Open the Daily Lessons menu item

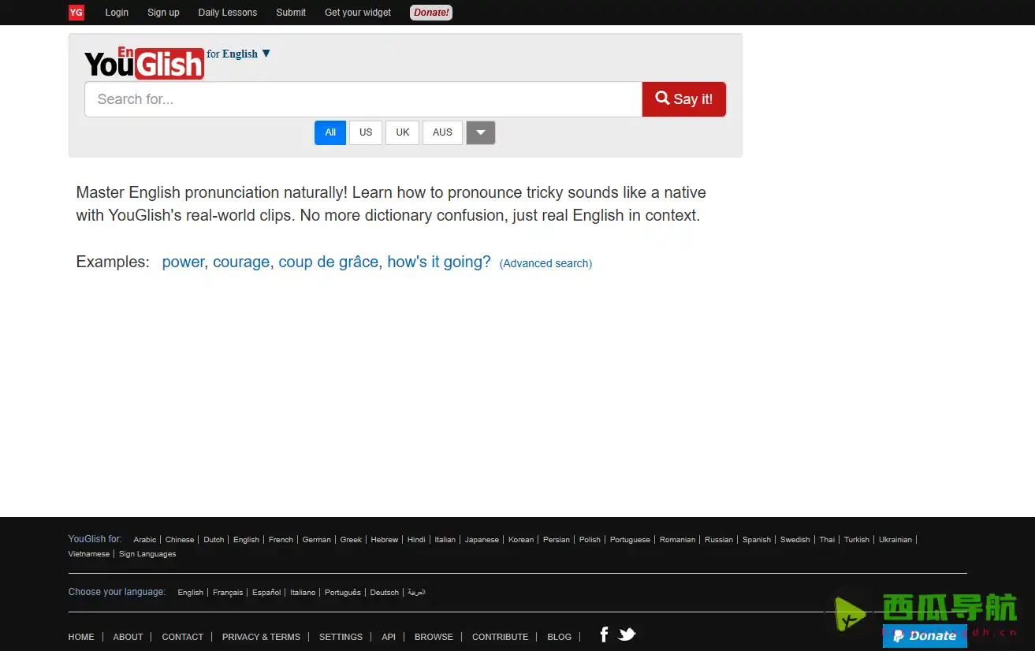point(227,13)
